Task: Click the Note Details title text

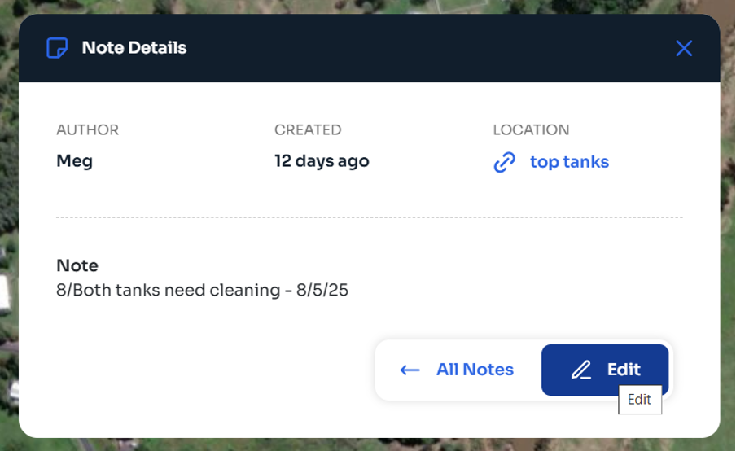Action: pyautogui.click(x=134, y=48)
